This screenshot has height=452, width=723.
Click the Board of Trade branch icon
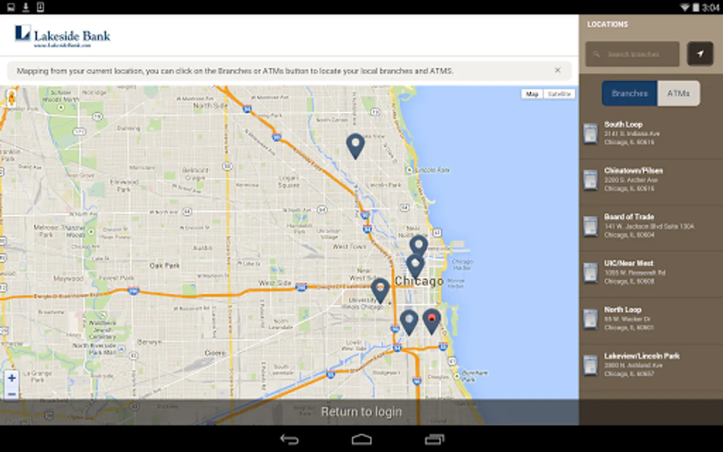tap(590, 227)
